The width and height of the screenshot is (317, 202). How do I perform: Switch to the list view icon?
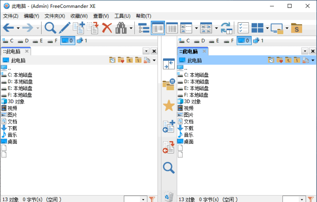(x=172, y=28)
